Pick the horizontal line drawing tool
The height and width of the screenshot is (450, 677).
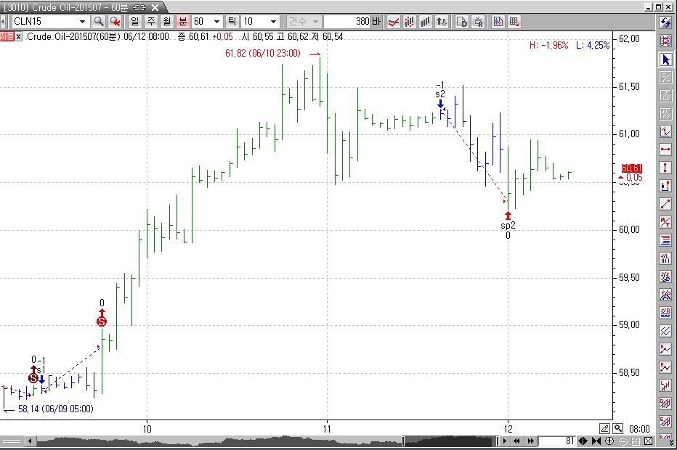pyautogui.click(x=665, y=150)
